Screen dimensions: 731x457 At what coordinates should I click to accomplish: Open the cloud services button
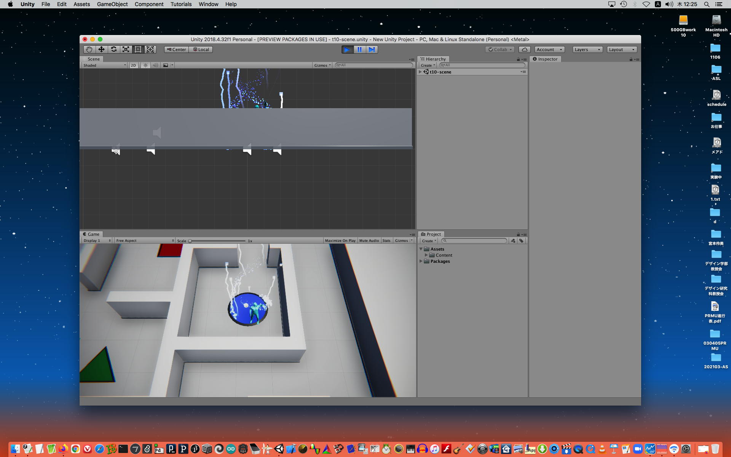pyautogui.click(x=524, y=50)
